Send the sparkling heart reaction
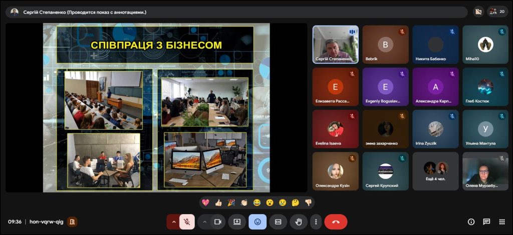 coord(205,202)
